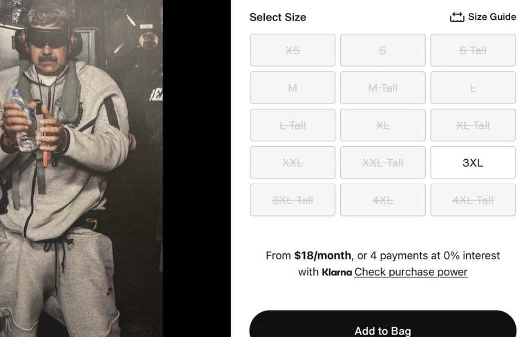Viewport: 520px width, 337px height.
Task: Pick the XXL Tall size
Action: click(x=383, y=163)
